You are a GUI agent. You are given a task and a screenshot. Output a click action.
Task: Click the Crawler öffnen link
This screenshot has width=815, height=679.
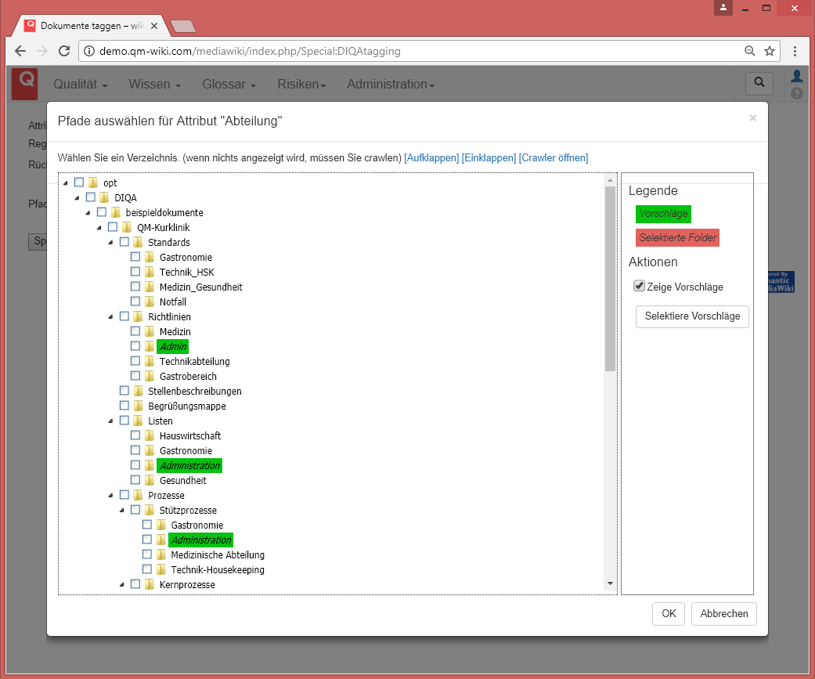[554, 157]
